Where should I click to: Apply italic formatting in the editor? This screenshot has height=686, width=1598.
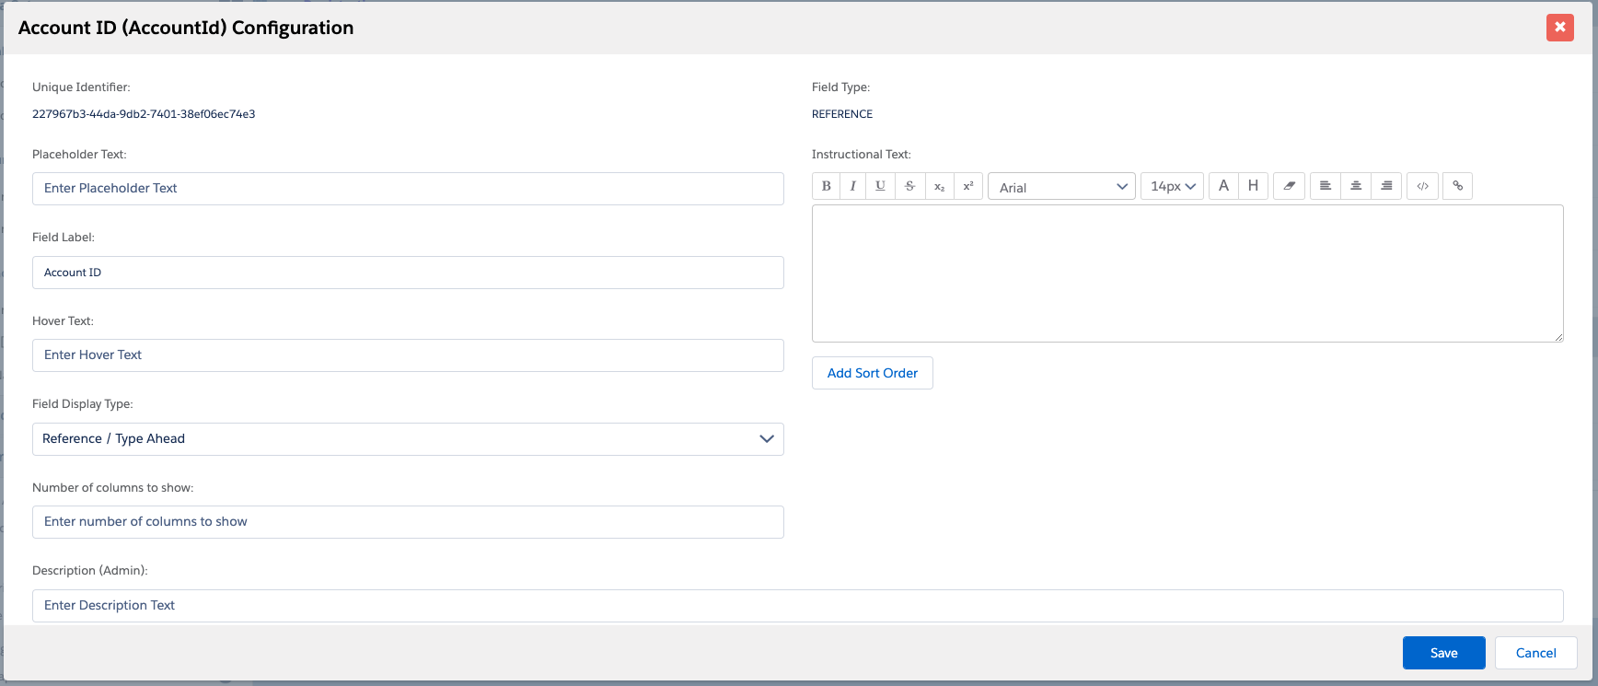853,186
